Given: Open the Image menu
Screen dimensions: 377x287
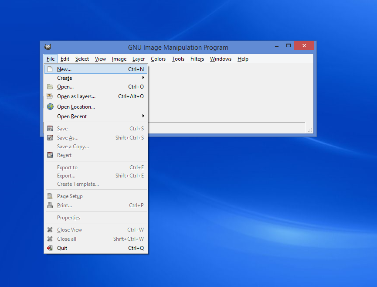Looking at the screenshot, I should click(x=119, y=59).
